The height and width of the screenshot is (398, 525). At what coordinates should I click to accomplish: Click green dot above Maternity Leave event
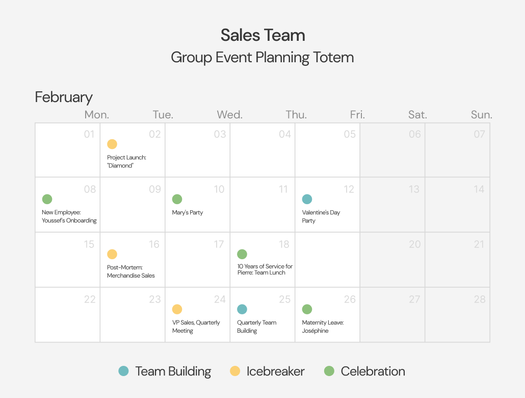[x=307, y=309]
